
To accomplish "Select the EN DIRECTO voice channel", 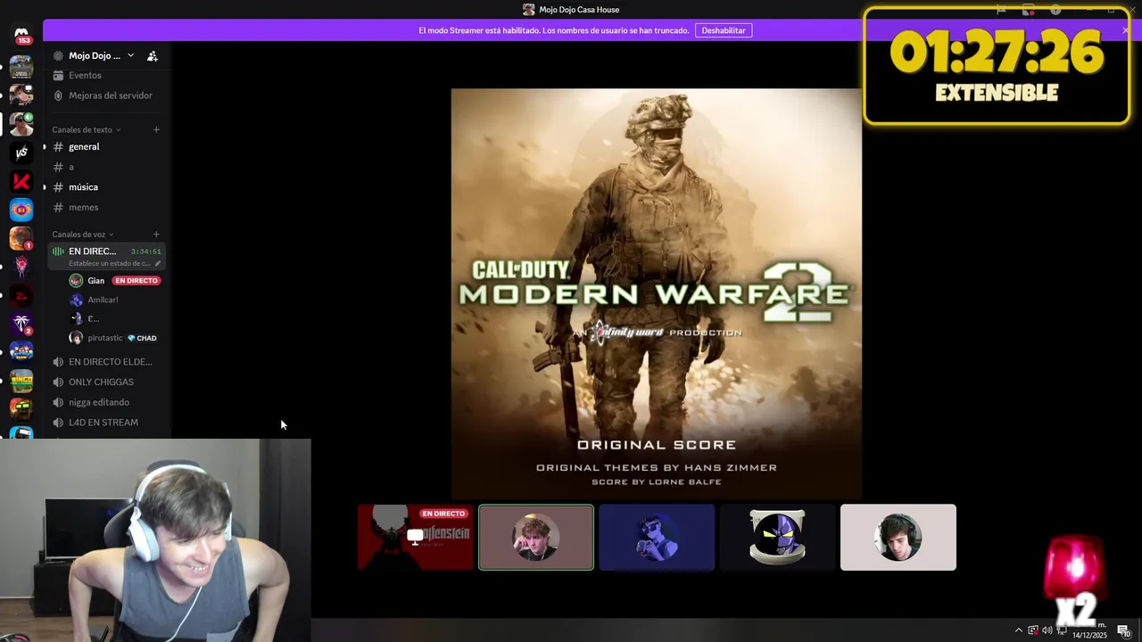I will click(x=107, y=257).
